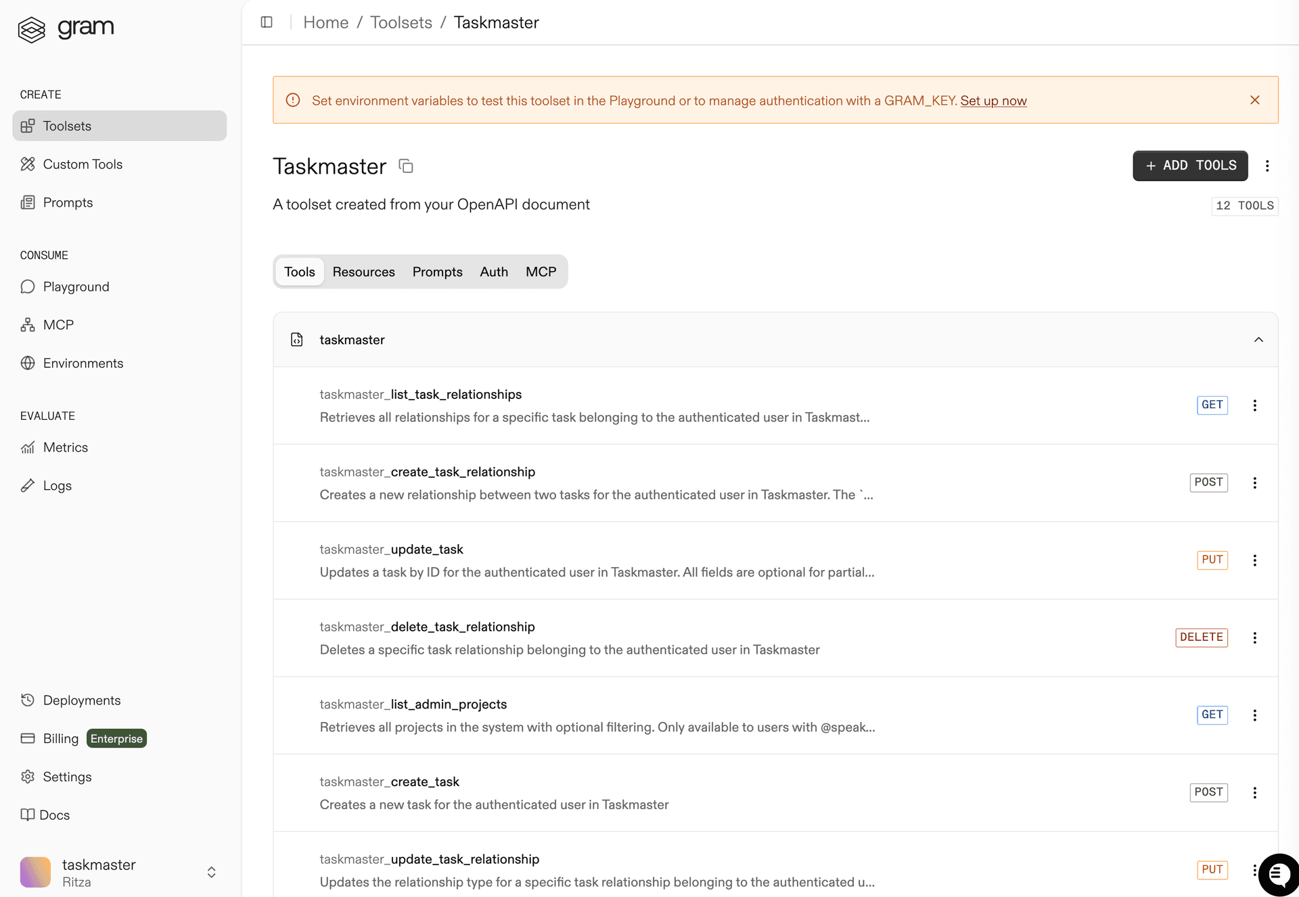The height and width of the screenshot is (897, 1299).
Task: Expand the taskmaster Ritza workspace switcher
Action: tap(211, 872)
